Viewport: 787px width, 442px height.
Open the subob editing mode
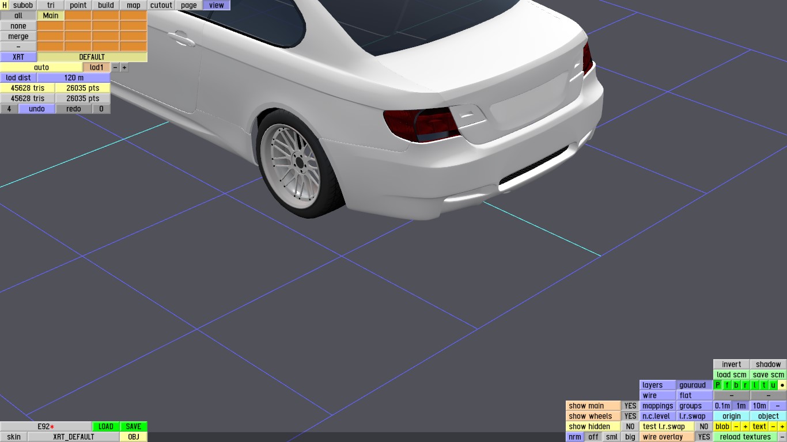tap(23, 5)
